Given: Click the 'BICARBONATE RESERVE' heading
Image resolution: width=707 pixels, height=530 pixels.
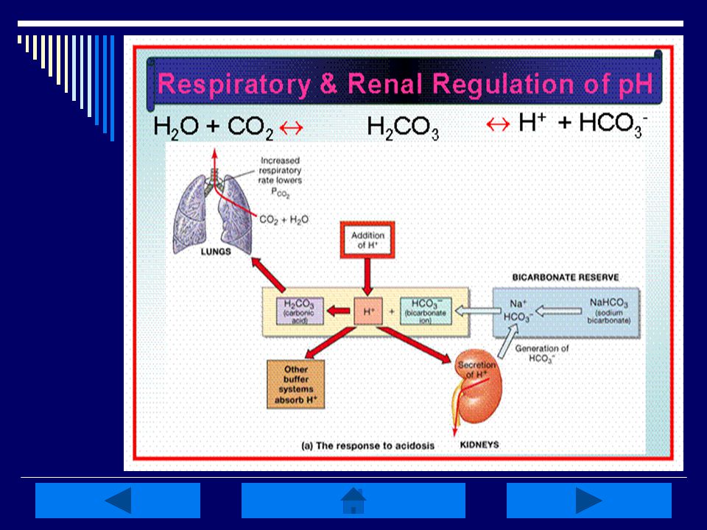Looking at the screenshot, I should pos(566,278).
